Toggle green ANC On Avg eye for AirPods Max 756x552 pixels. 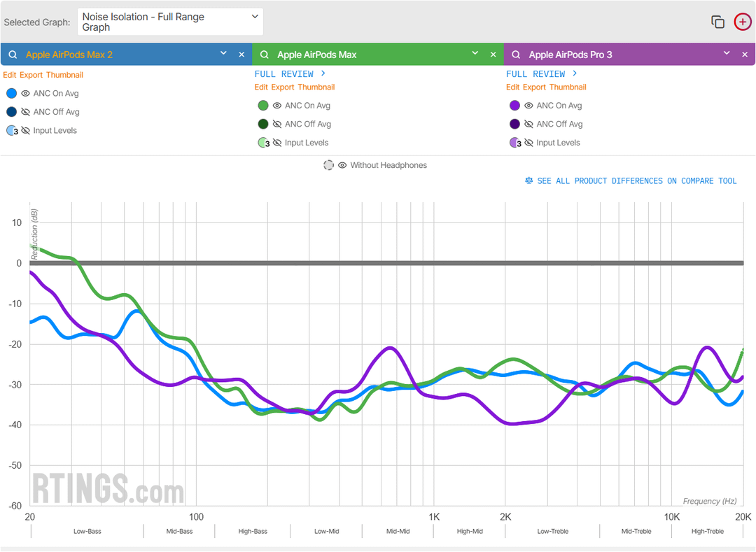277,106
